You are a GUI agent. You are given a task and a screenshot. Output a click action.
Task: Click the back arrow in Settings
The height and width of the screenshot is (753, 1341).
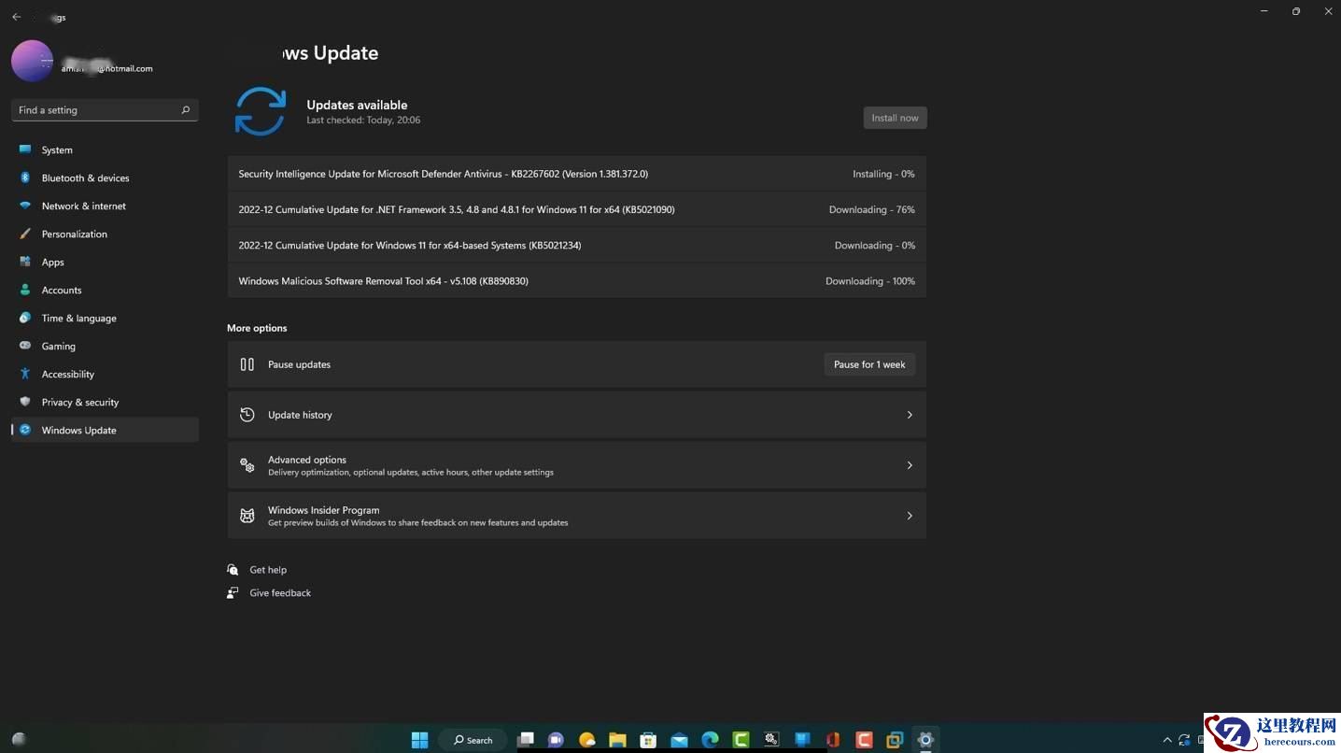point(16,16)
